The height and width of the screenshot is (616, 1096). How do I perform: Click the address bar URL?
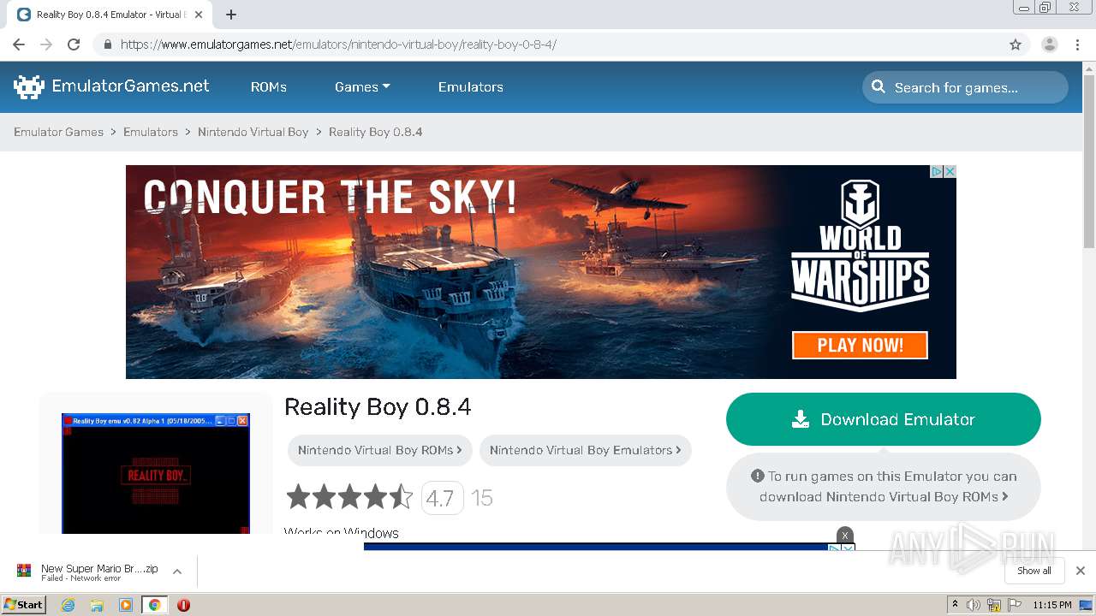339,44
